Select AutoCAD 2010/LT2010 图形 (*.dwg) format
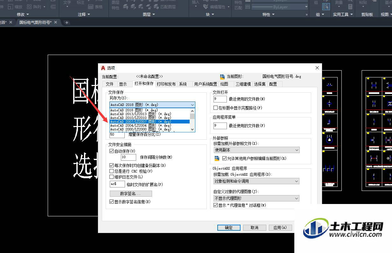 (150, 118)
